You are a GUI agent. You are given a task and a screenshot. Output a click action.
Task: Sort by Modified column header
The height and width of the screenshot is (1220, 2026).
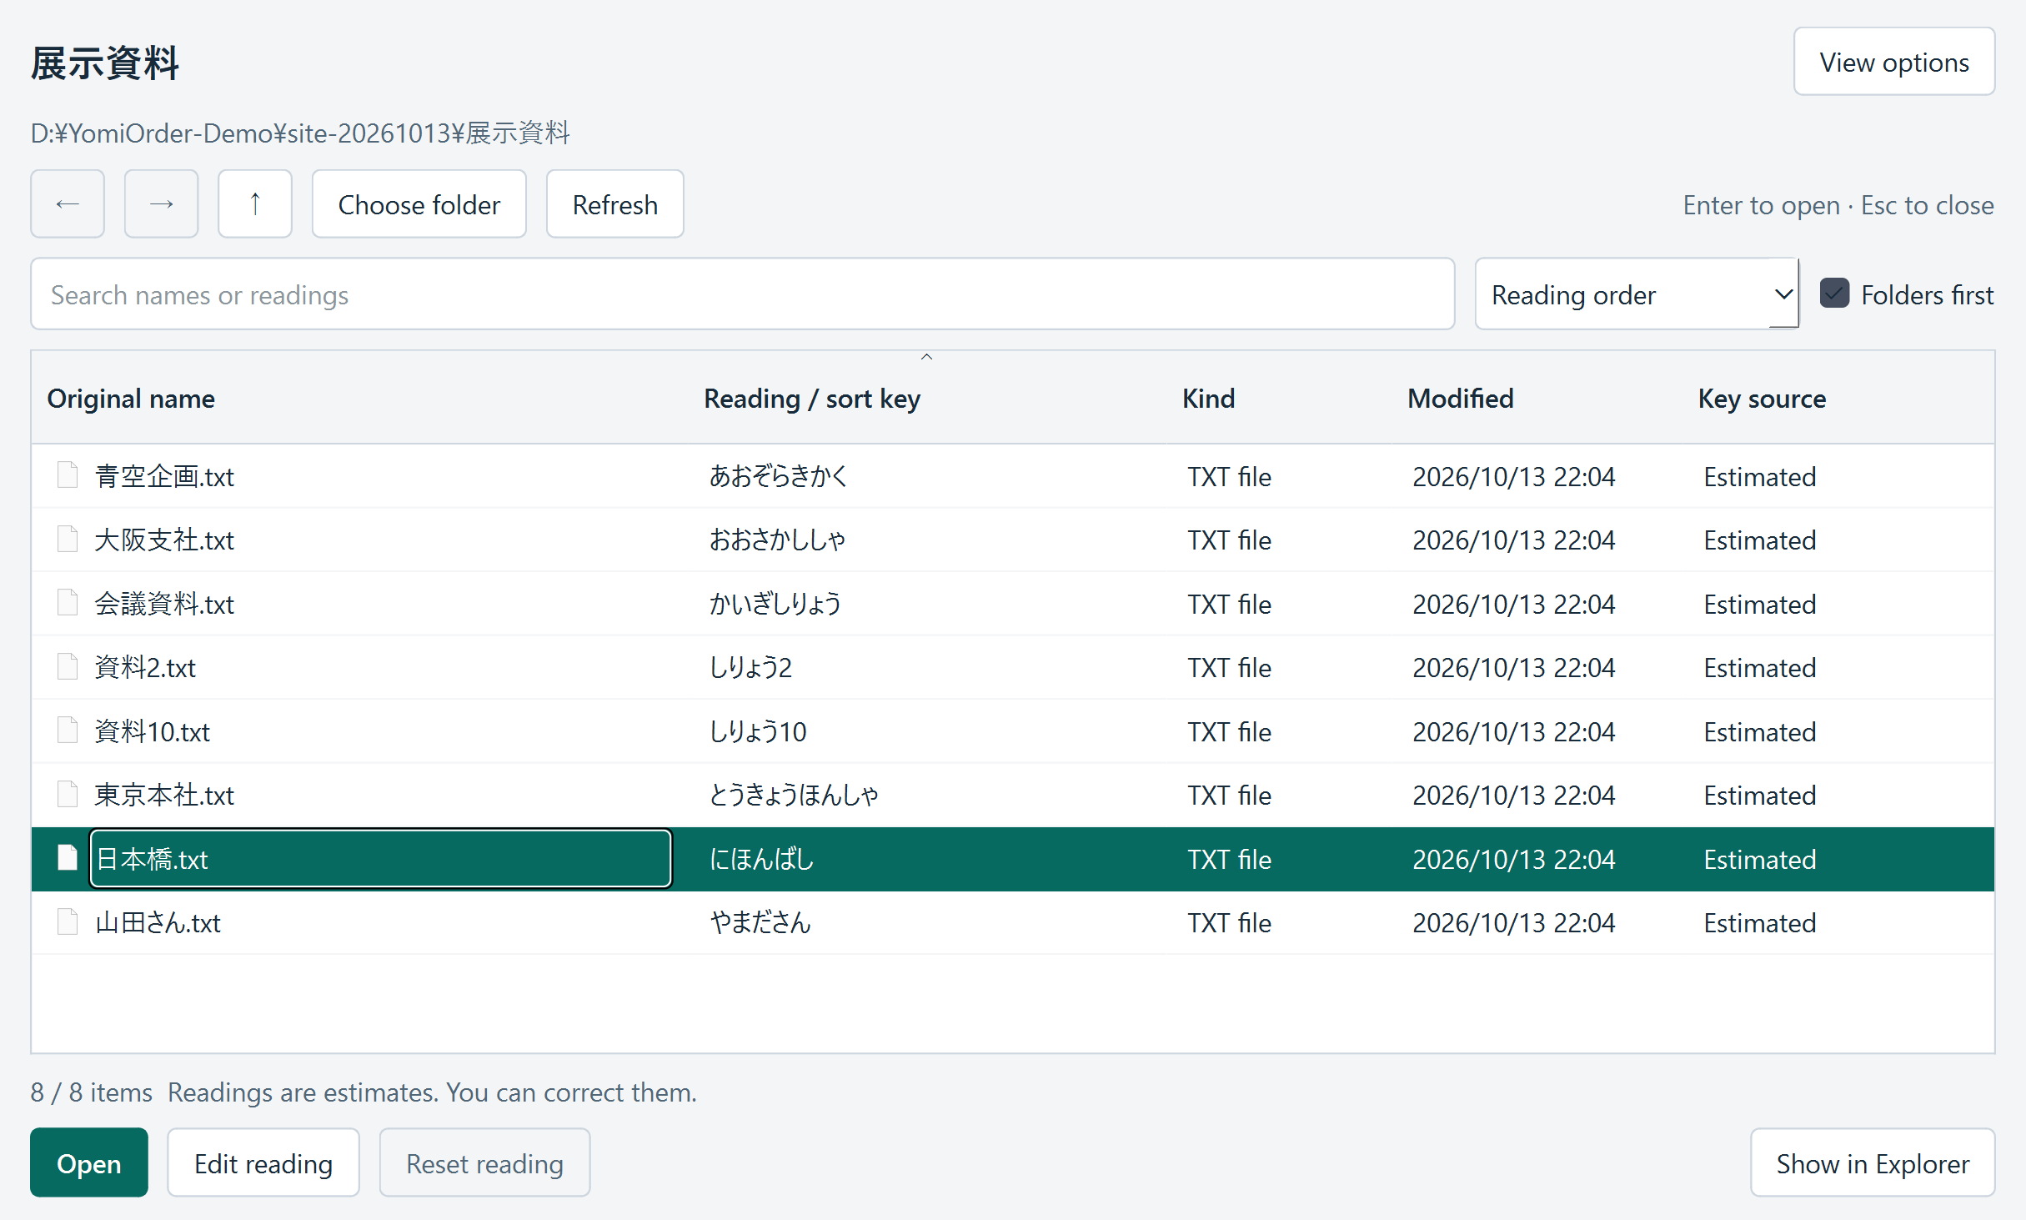(1461, 399)
